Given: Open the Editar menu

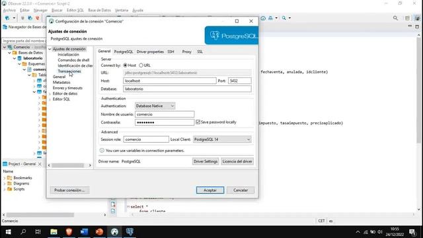Looking at the screenshot, I should (x=24, y=11).
